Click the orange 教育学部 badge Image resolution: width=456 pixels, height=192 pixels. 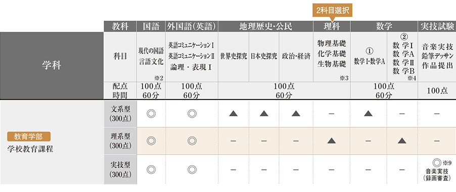tap(29, 136)
